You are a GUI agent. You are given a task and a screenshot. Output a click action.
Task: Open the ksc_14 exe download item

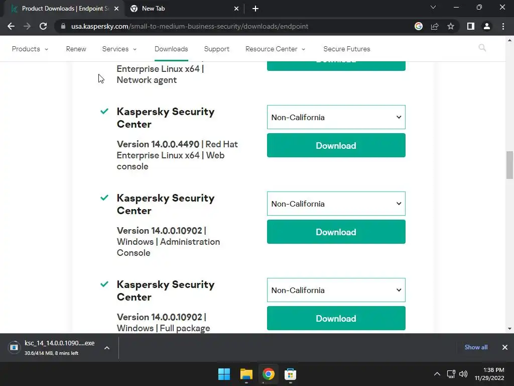tap(52, 347)
